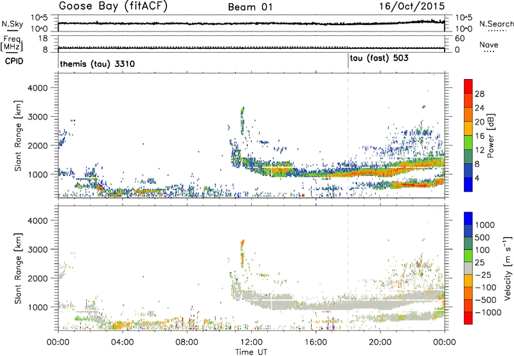Click the "24" label on the Power colorbar

click(x=479, y=108)
